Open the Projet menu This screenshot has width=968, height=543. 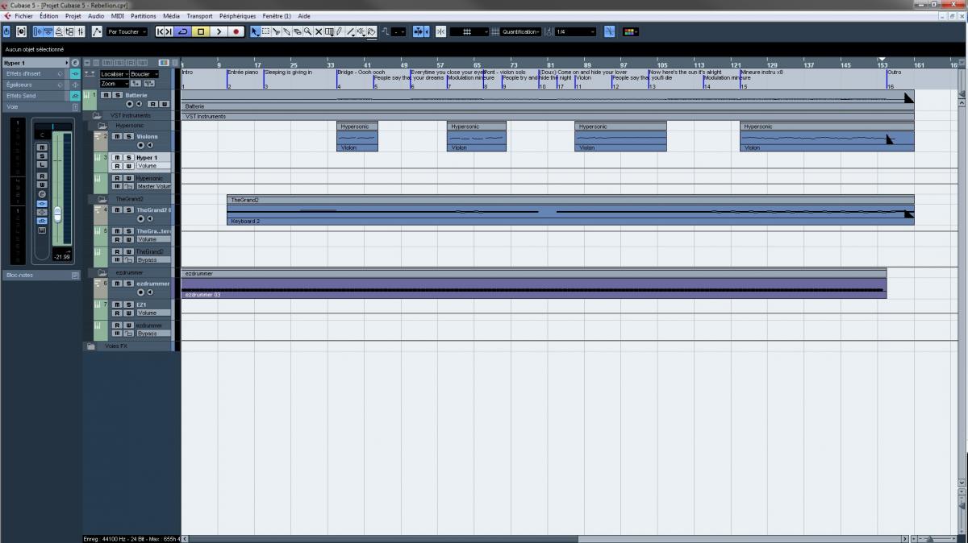(73, 16)
